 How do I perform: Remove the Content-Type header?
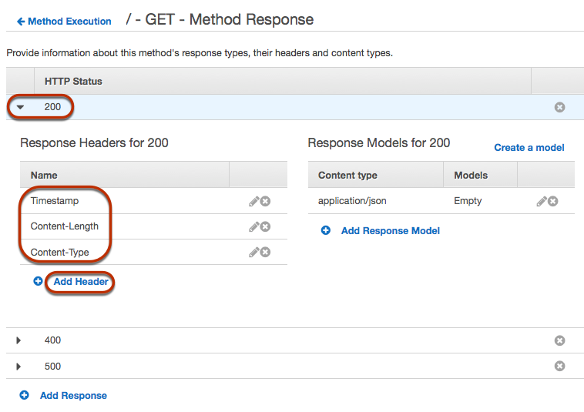[x=265, y=252]
